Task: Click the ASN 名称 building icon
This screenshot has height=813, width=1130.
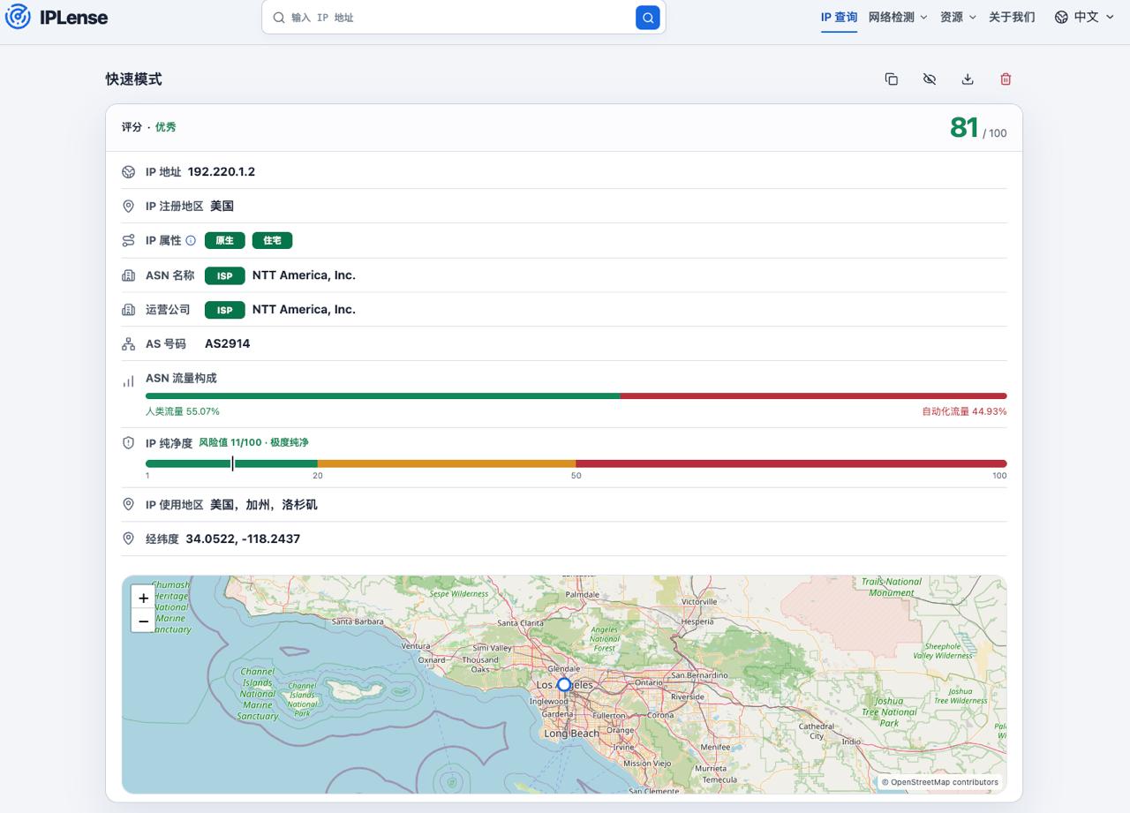Action: point(129,275)
